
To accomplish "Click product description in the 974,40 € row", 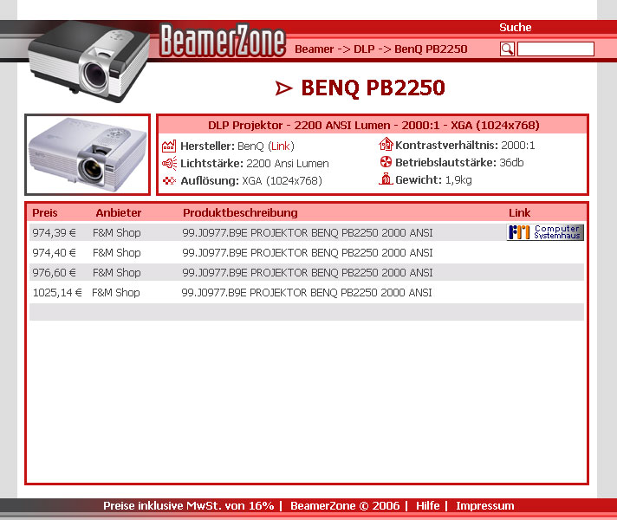I will coord(308,253).
